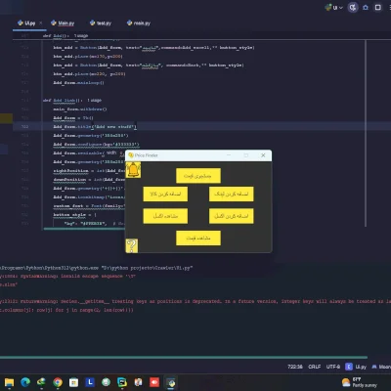The width and height of the screenshot is (391, 391).
Task: Switch to the test.py editor tab
Action: pos(101,23)
